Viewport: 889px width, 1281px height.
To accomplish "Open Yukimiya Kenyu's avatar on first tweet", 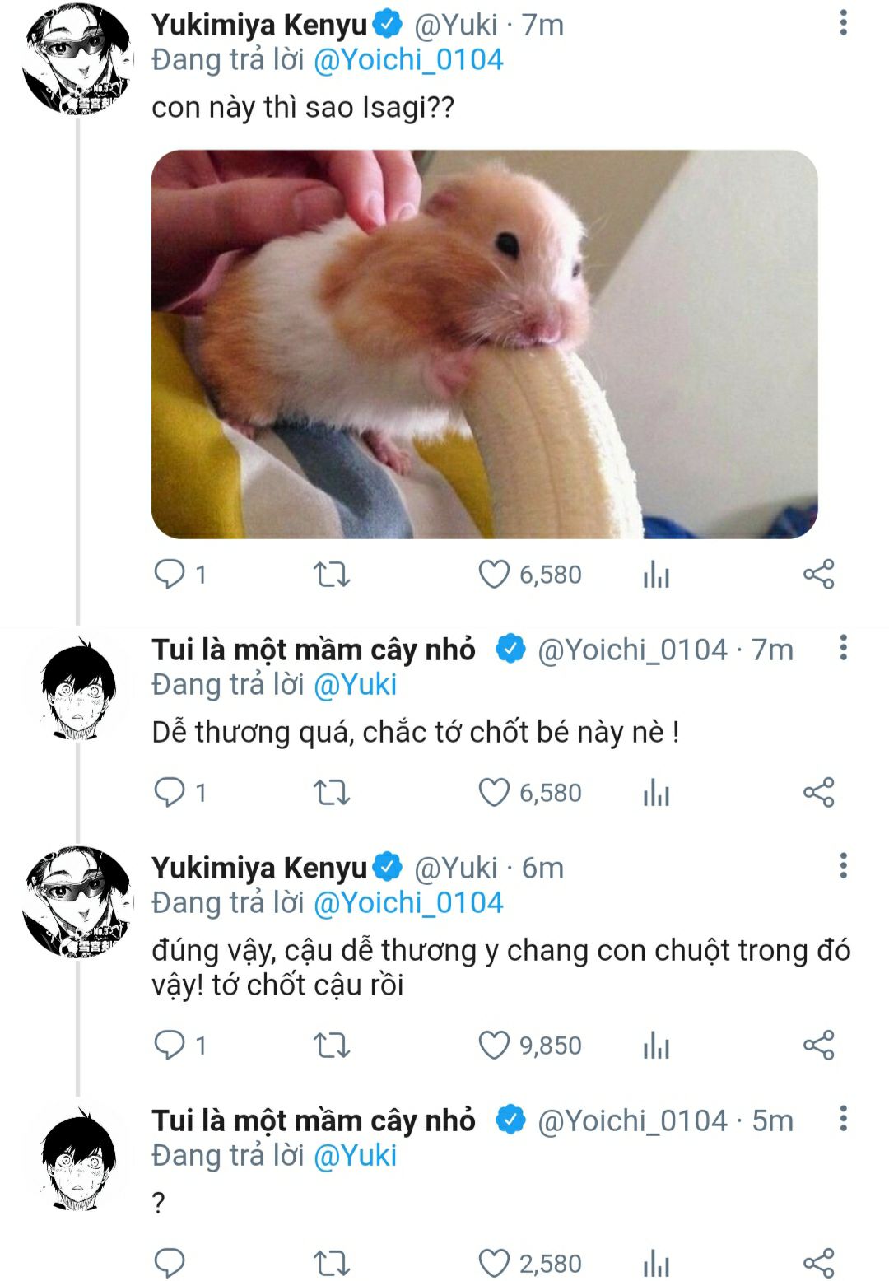I will [x=77, y=60].
